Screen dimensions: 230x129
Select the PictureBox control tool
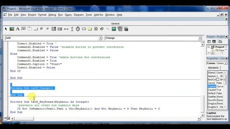12,29
